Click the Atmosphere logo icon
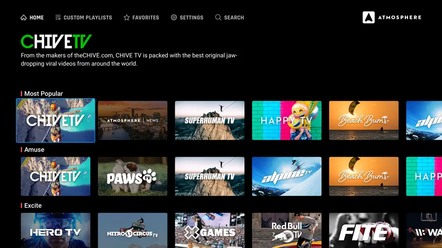Viewport: 442px width, 248px height. 369,17
